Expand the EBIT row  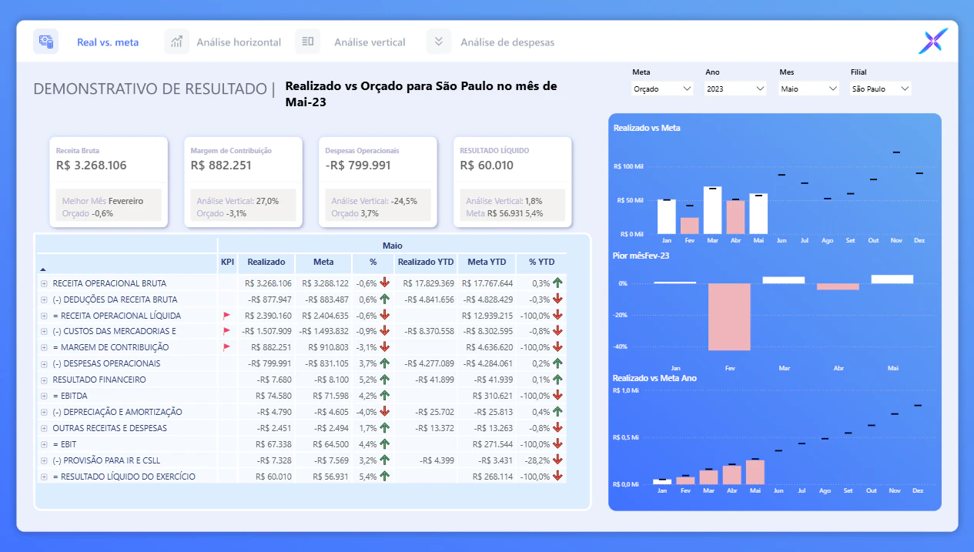tap(45, 444)
